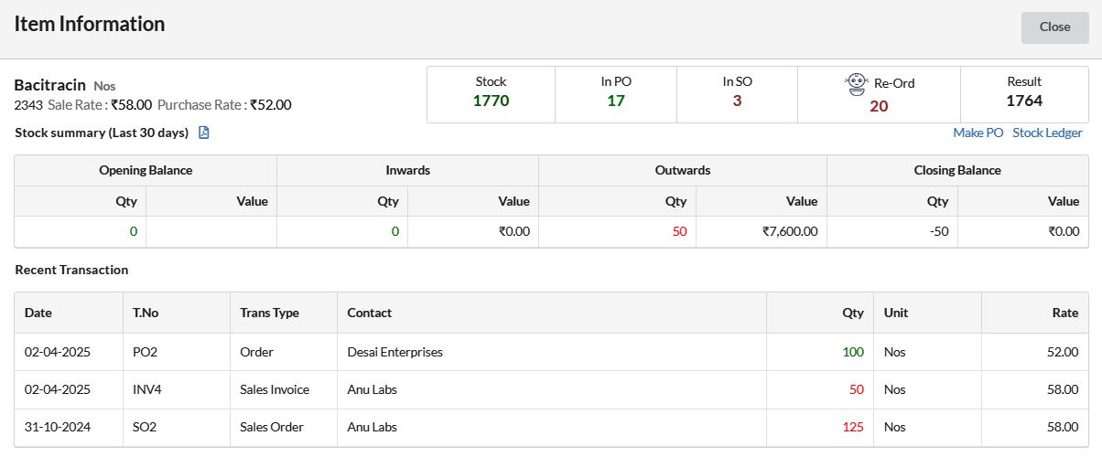Select the INV4 sales invoice row
1102x457 pixels.
coord(551,389)
